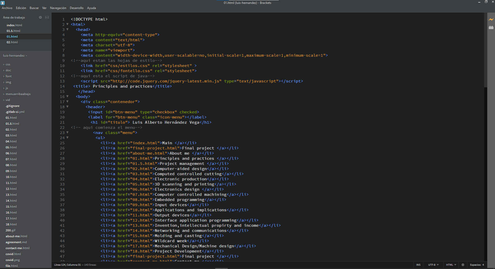
Task: Open Live Preview lightning icon
Action: (491, 19)
